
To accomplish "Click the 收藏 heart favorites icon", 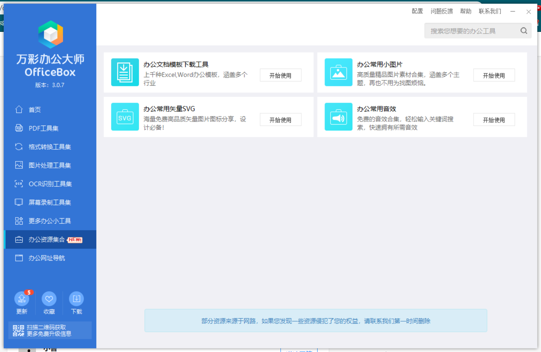I will (49, 299).
